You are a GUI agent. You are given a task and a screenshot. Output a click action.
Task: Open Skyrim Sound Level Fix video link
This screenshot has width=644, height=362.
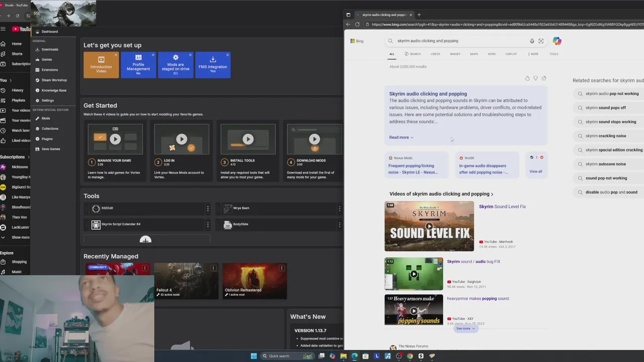[x=502, y=207]
